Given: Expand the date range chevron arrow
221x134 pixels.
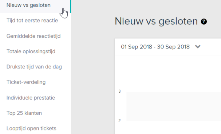Looking at the screenshot, I should coord(198,46).
